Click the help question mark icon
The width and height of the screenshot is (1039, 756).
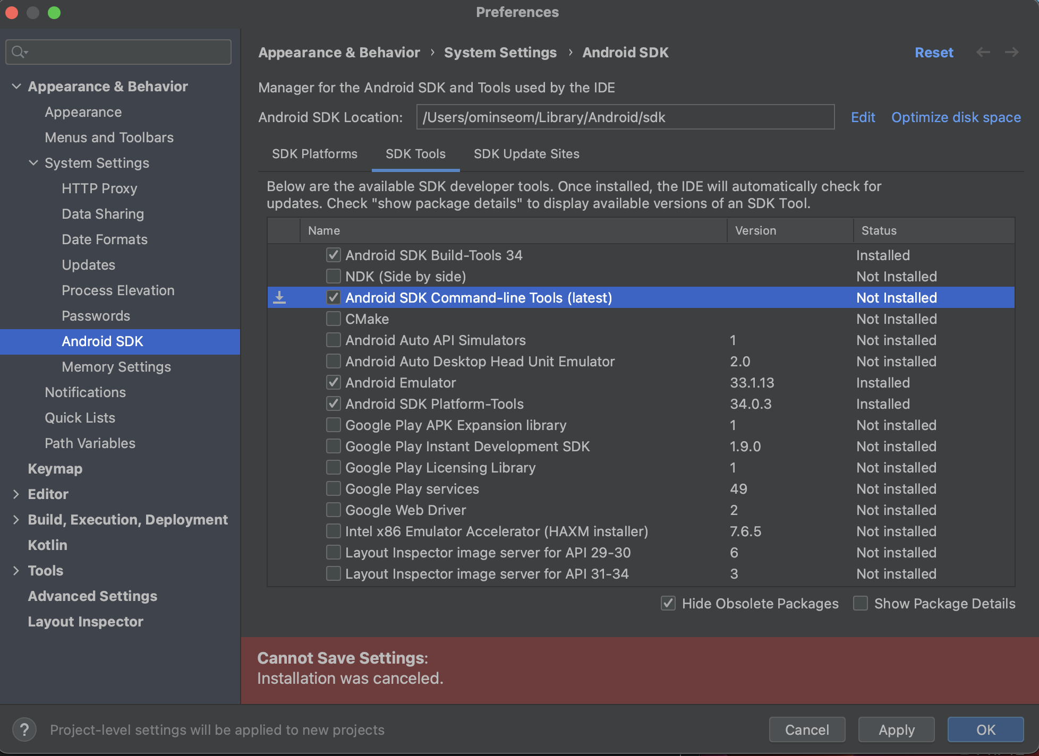[24, 729]
